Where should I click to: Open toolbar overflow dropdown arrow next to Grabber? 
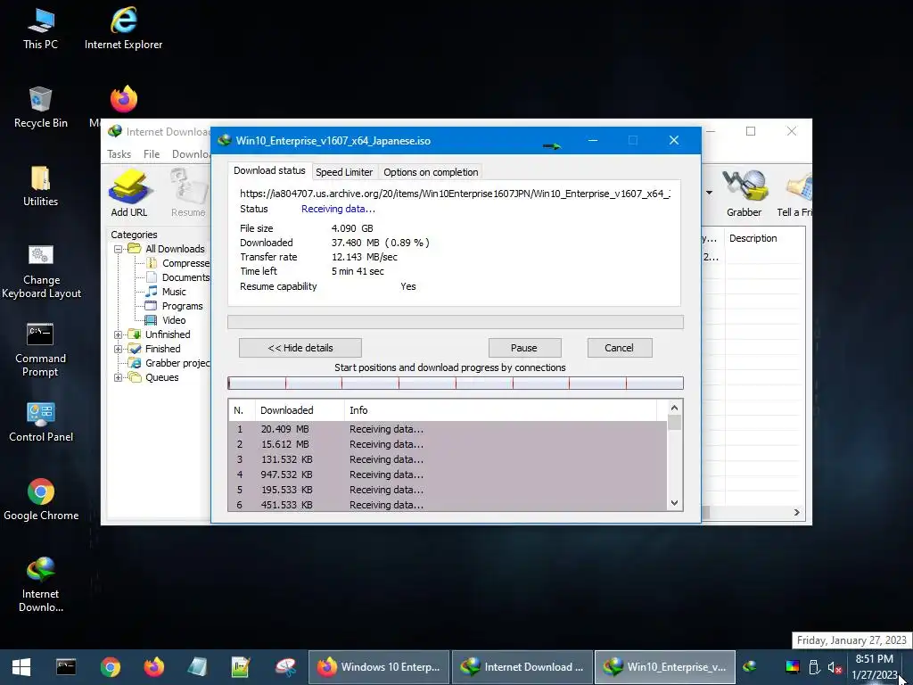[709, 193]
